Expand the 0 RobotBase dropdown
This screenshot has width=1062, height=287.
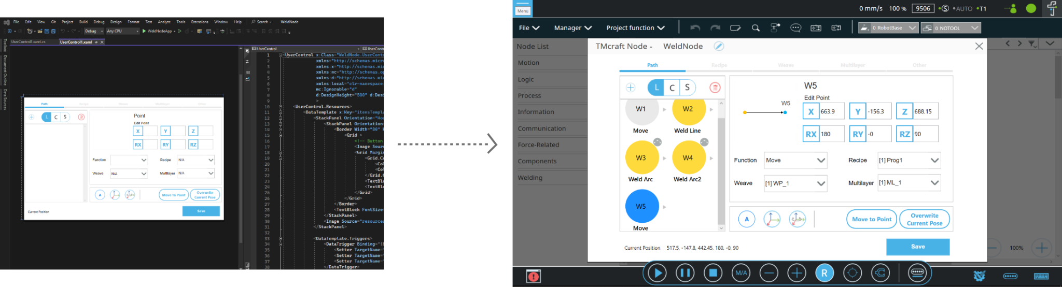(x=888, y=28)
